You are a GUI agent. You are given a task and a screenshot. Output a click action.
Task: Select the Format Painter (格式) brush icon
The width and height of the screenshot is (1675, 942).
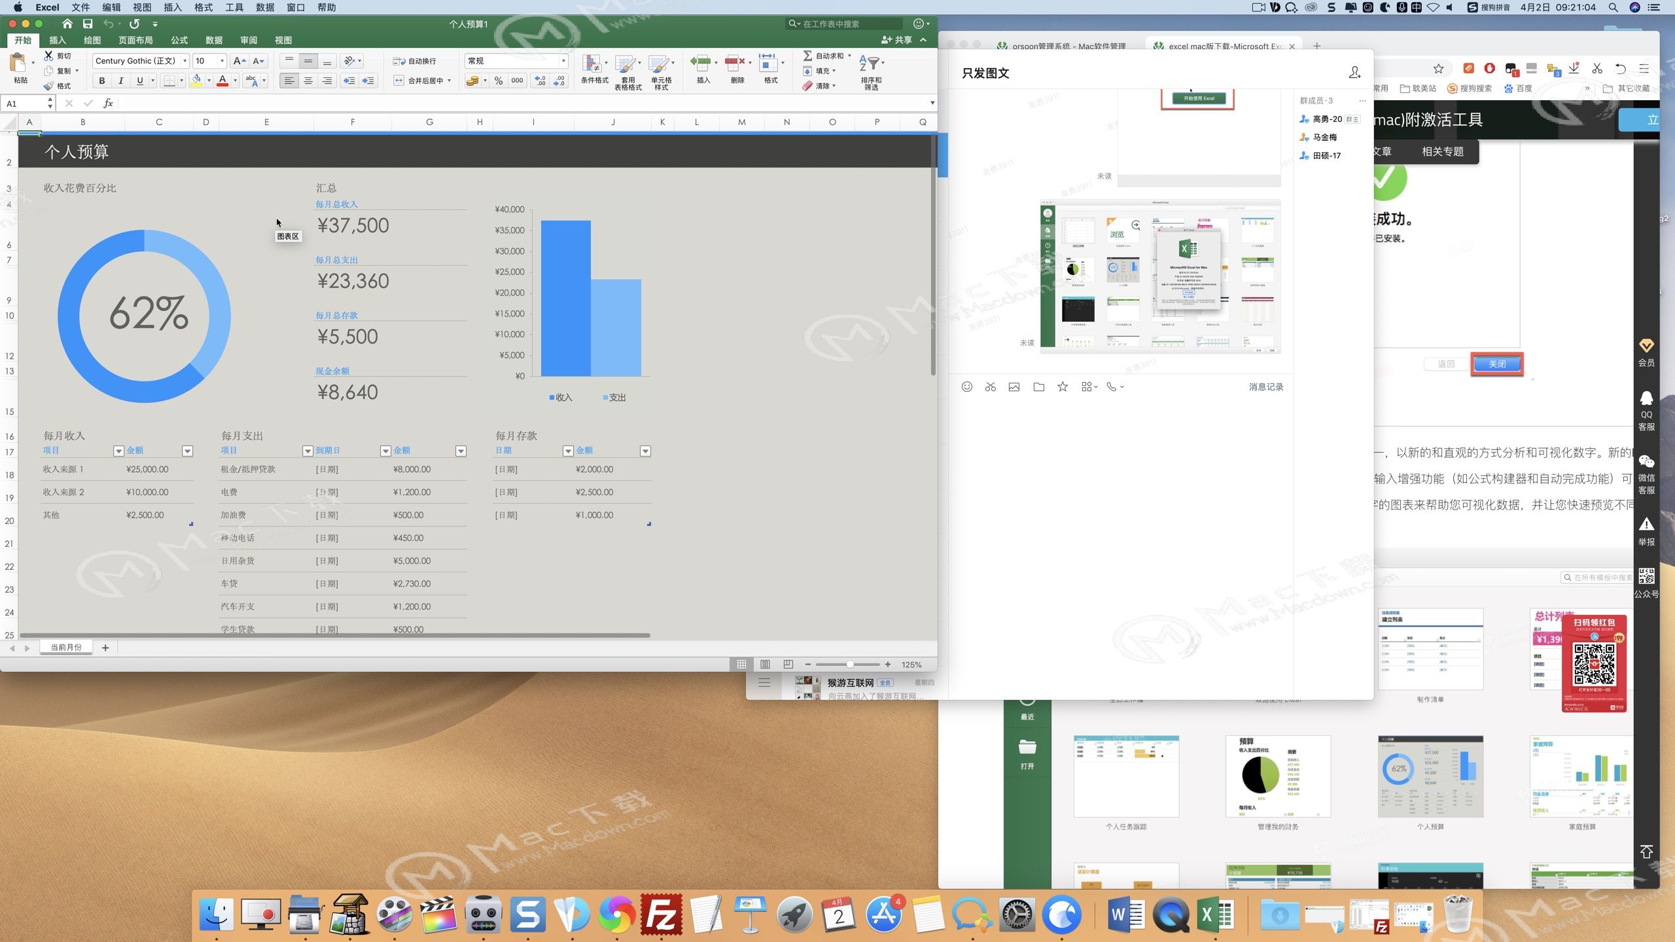tap(48, 86)
